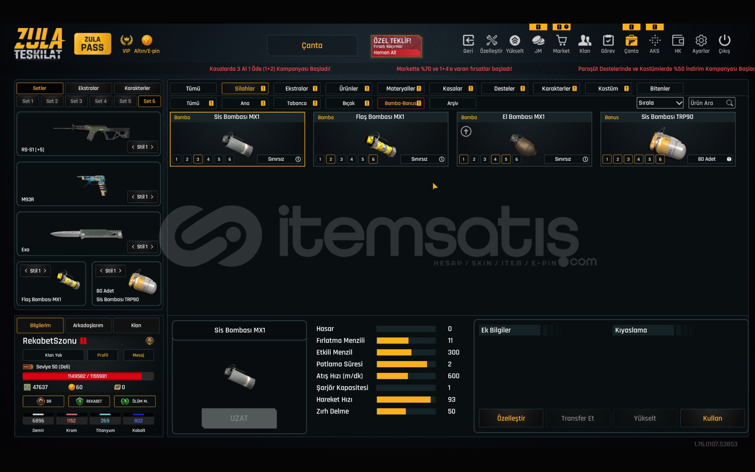
Task: Click the ÖZEL TEKLİF Hemen Al banner
Action: (396, 46)
